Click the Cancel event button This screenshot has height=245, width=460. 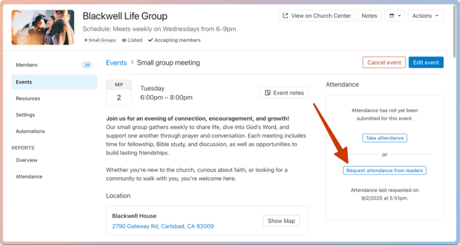click(x=384, y=63)
